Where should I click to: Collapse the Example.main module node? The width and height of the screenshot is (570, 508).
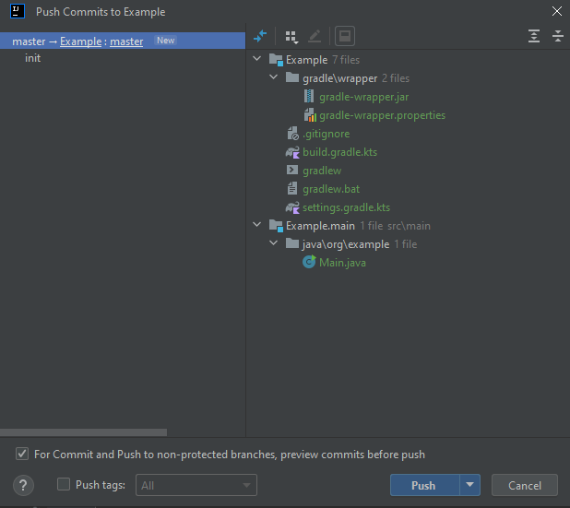[x=257, y=226]
